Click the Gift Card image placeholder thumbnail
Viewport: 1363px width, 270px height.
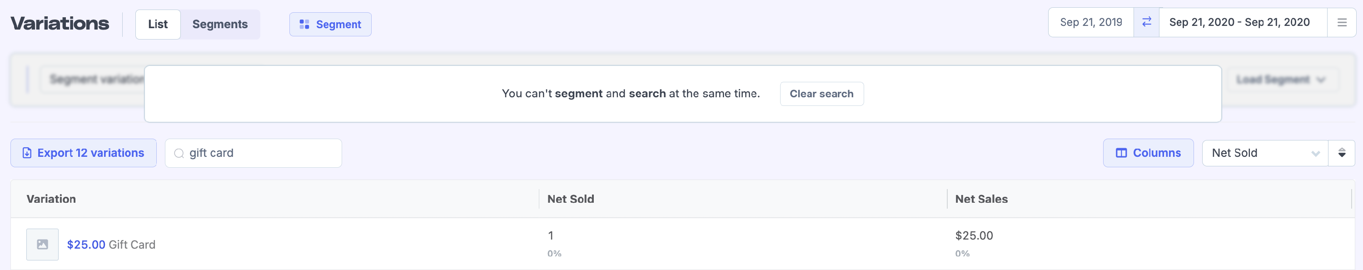(x=42, y=244)
